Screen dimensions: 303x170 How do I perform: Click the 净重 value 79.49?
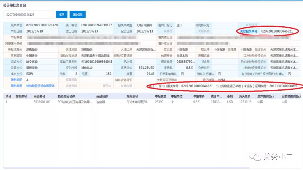click(x=151, y=74)
